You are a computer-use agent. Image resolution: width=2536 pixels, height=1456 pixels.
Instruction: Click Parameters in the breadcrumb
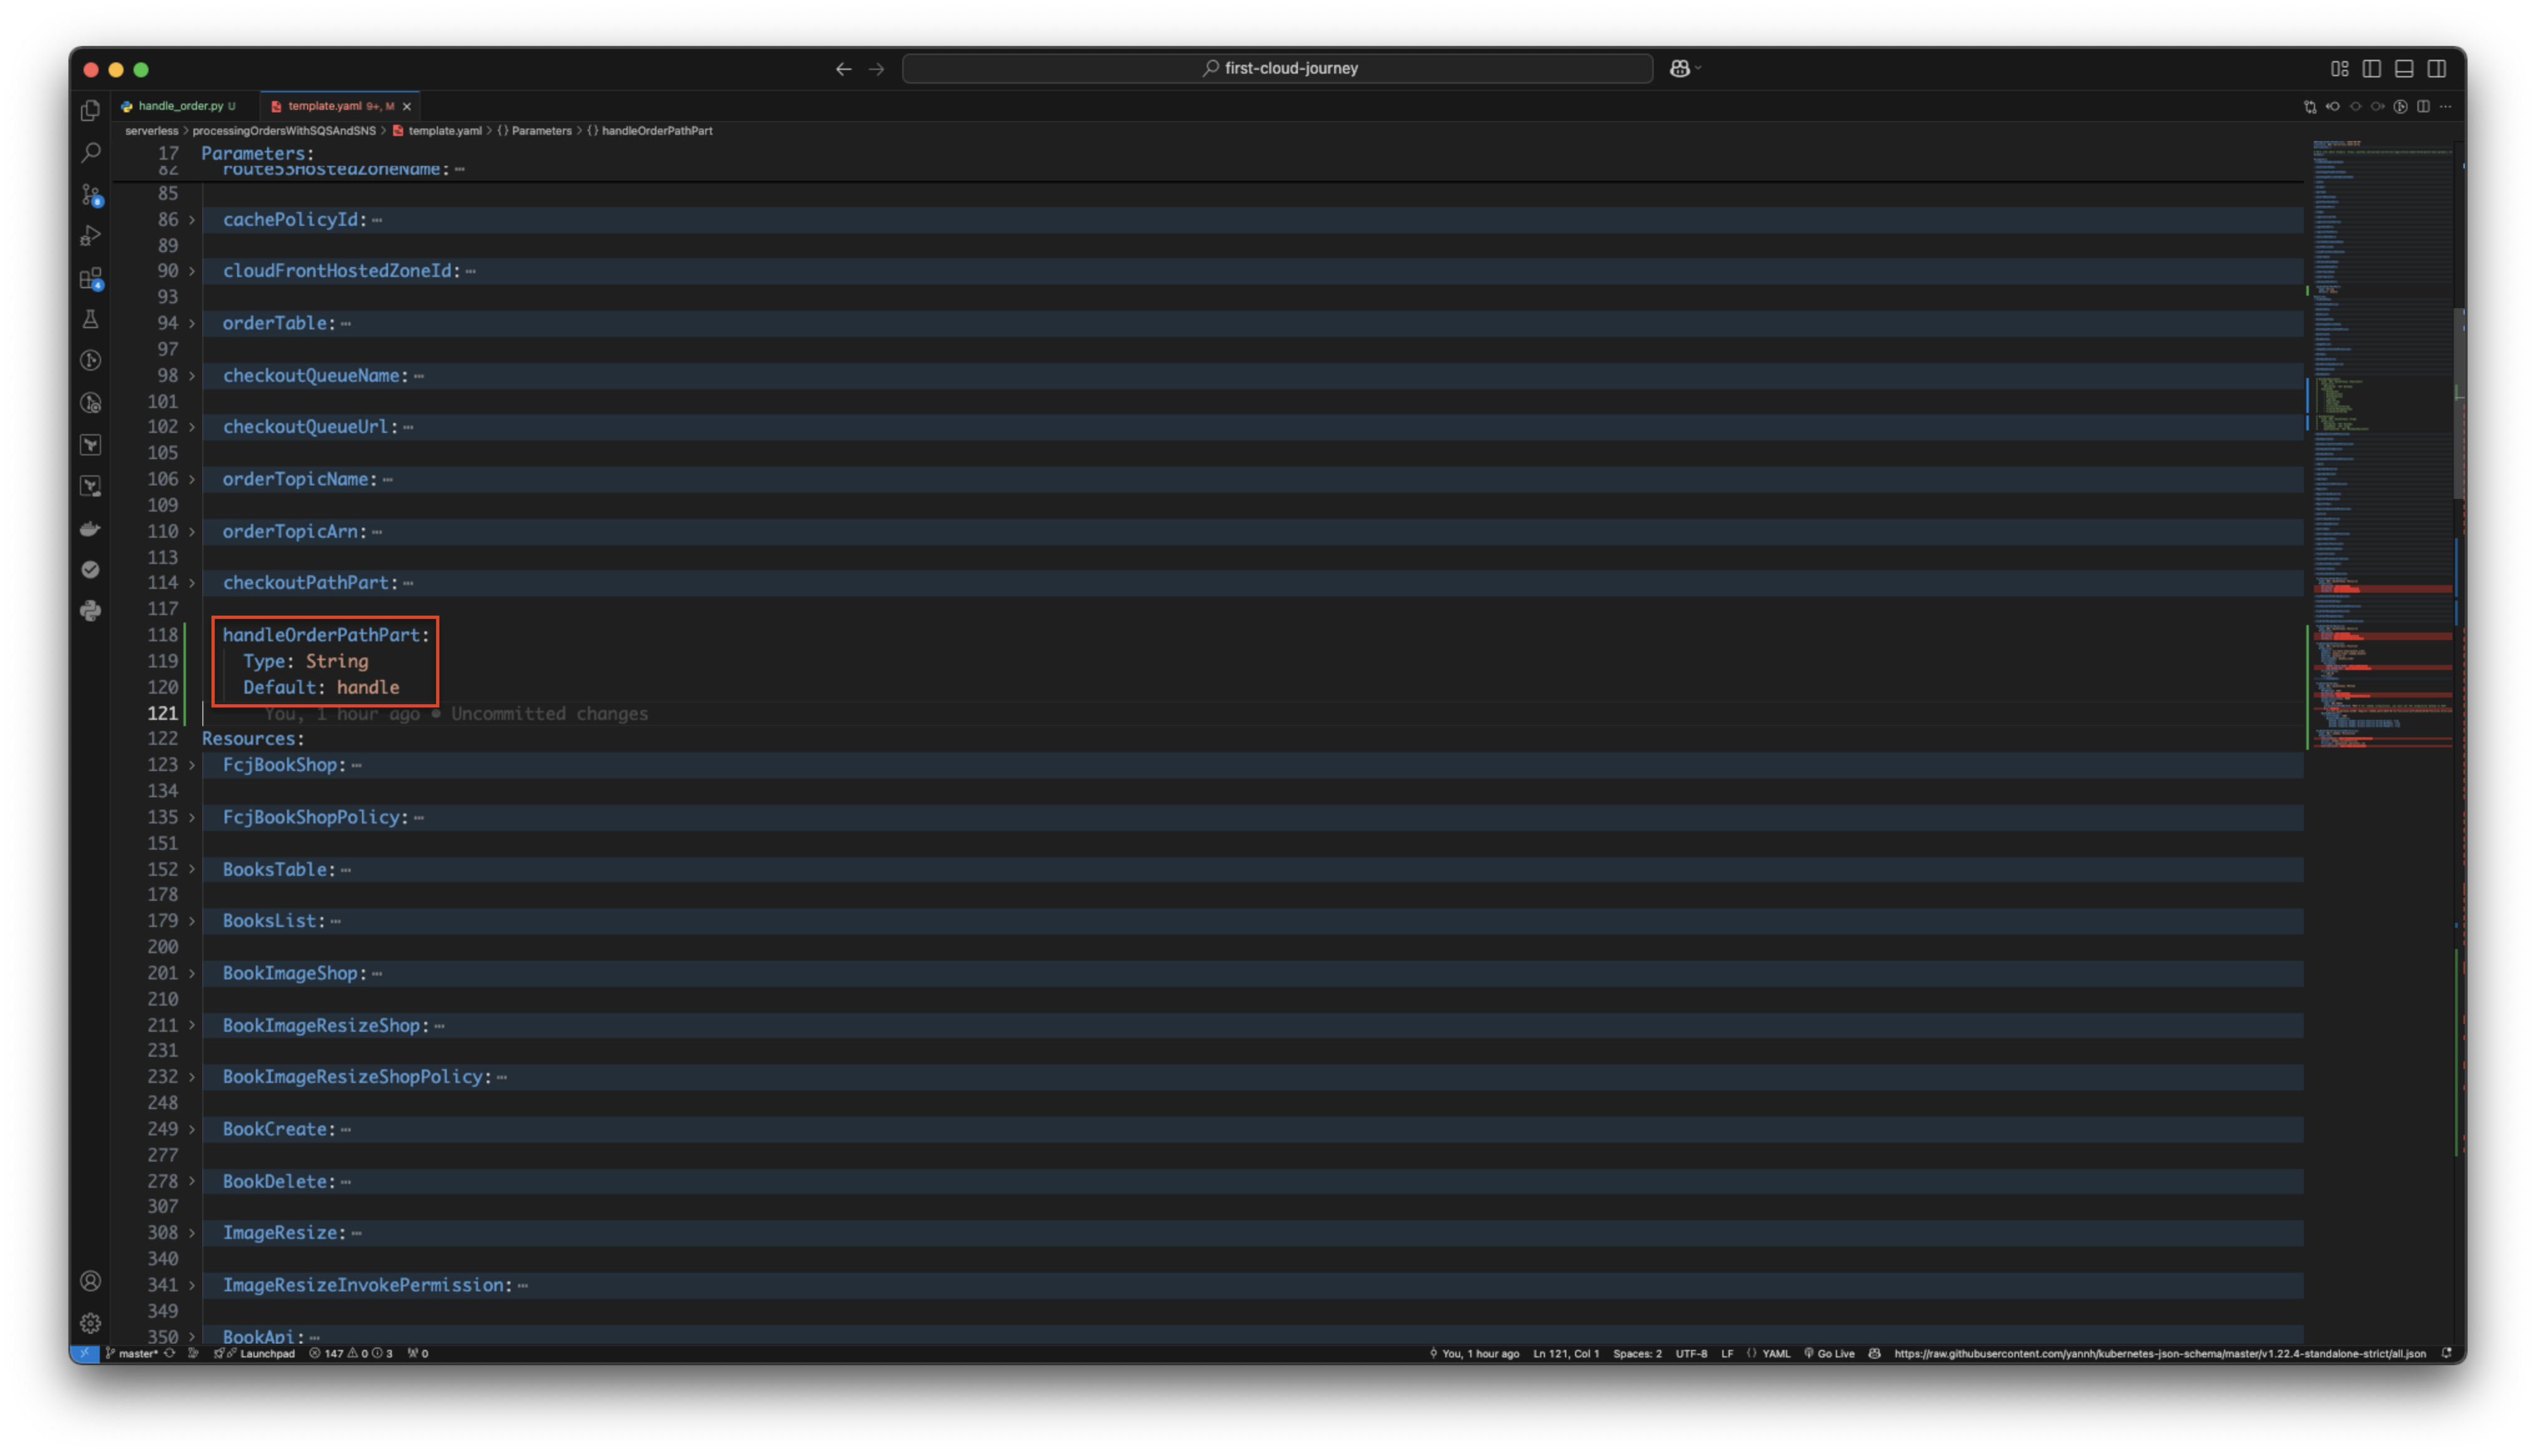(x=541, y=131)
